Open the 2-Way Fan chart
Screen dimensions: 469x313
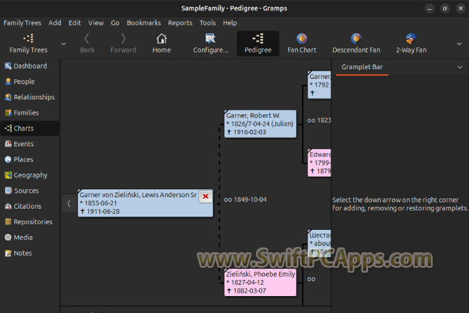(411, 44)
